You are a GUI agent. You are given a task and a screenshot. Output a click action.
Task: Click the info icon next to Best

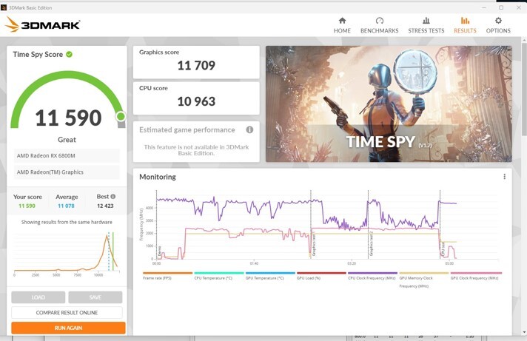tap(113, 196)
